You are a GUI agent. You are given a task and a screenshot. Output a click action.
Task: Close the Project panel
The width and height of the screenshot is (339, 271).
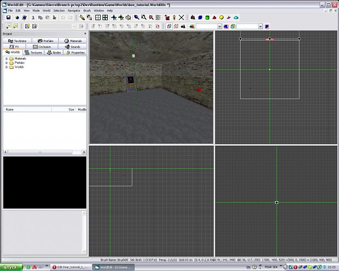(85, 33)
